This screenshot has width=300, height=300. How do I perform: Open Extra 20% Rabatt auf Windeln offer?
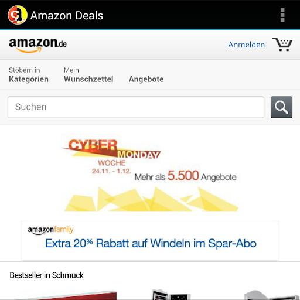click(x=151, y=243)
